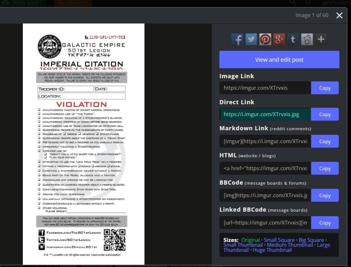The width and height of the screenshot is (351, 267).
Task: Copy the Direct Link
Action: coord(325,114)
